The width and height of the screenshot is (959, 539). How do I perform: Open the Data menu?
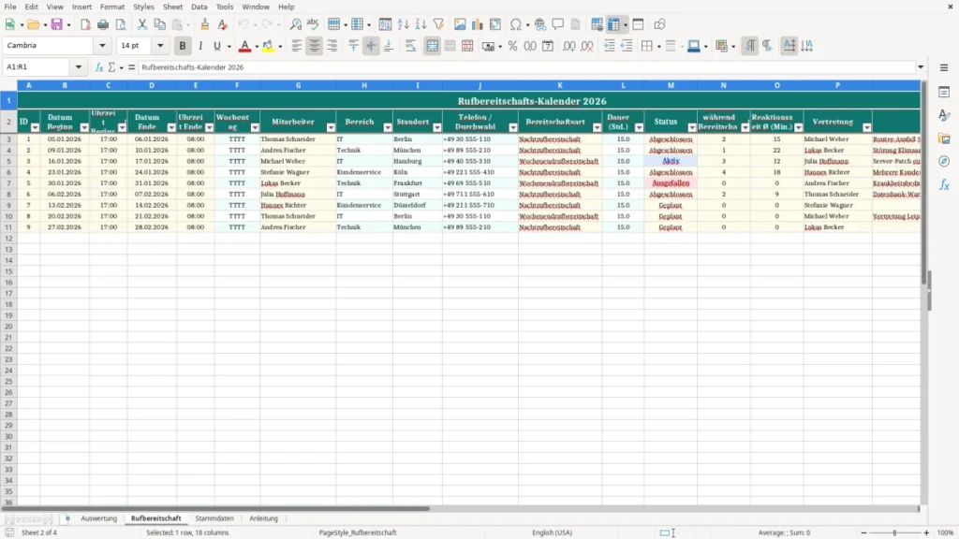tap(199, 7)
